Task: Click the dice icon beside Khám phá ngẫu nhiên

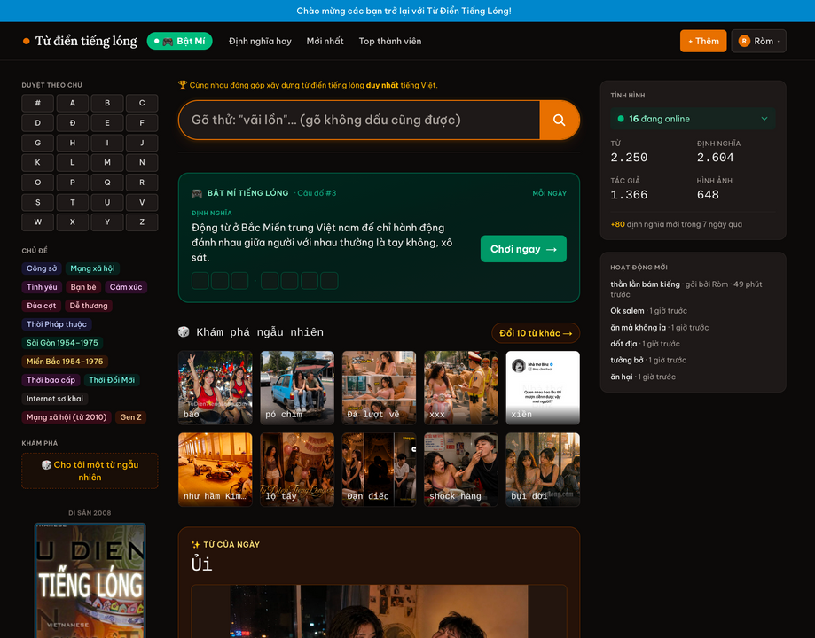Action: (x=184, y=332)
